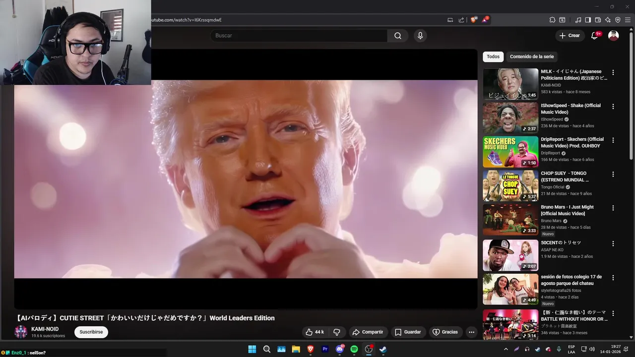635x357 pixels.
Task: Open Windows Start menu
Action: 252,349
